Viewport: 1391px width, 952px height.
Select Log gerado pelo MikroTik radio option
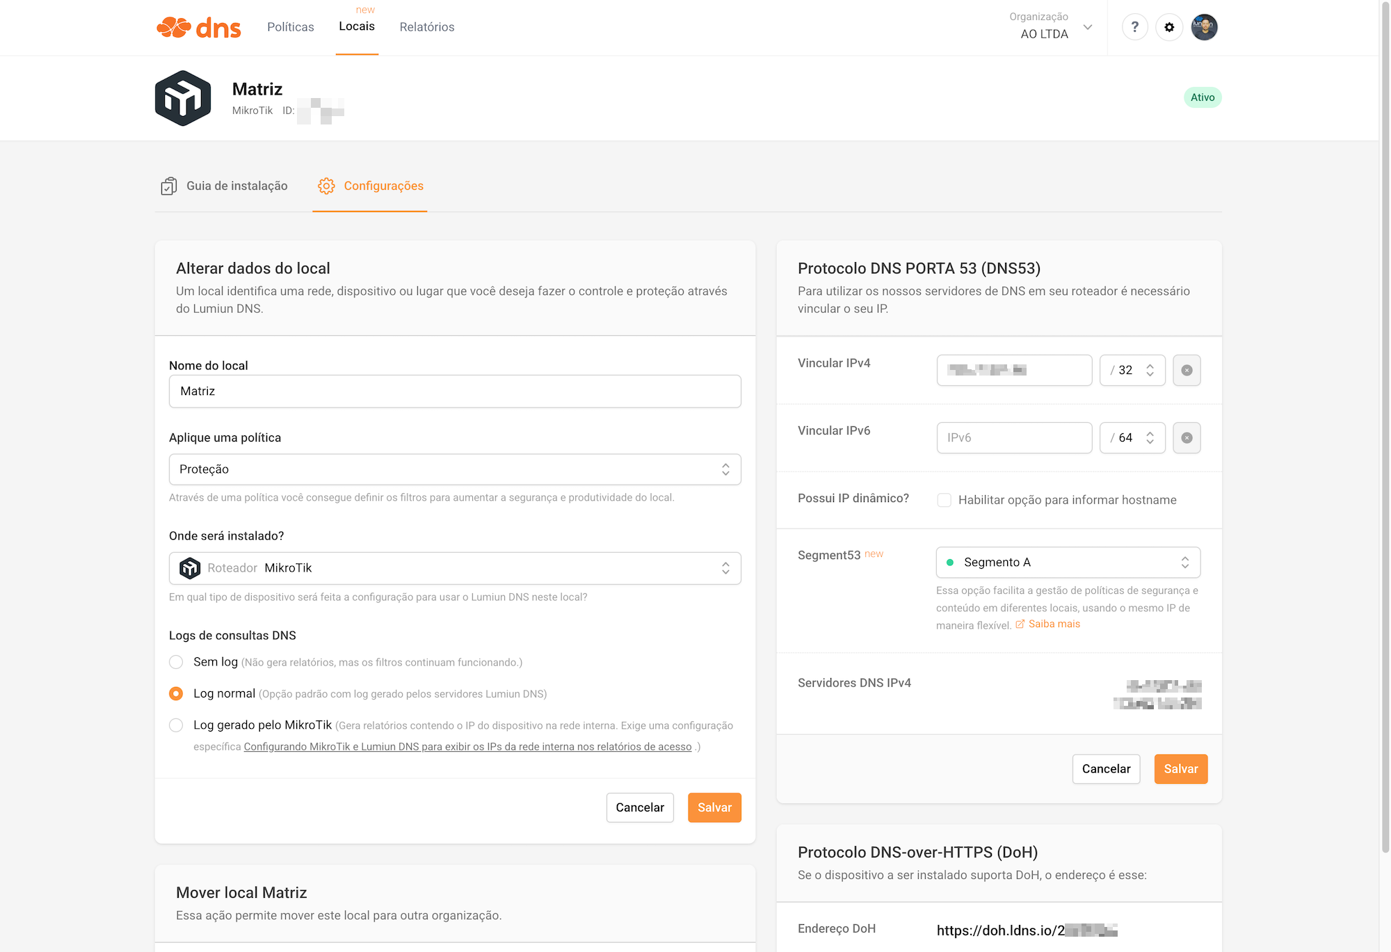pos(176,725)
